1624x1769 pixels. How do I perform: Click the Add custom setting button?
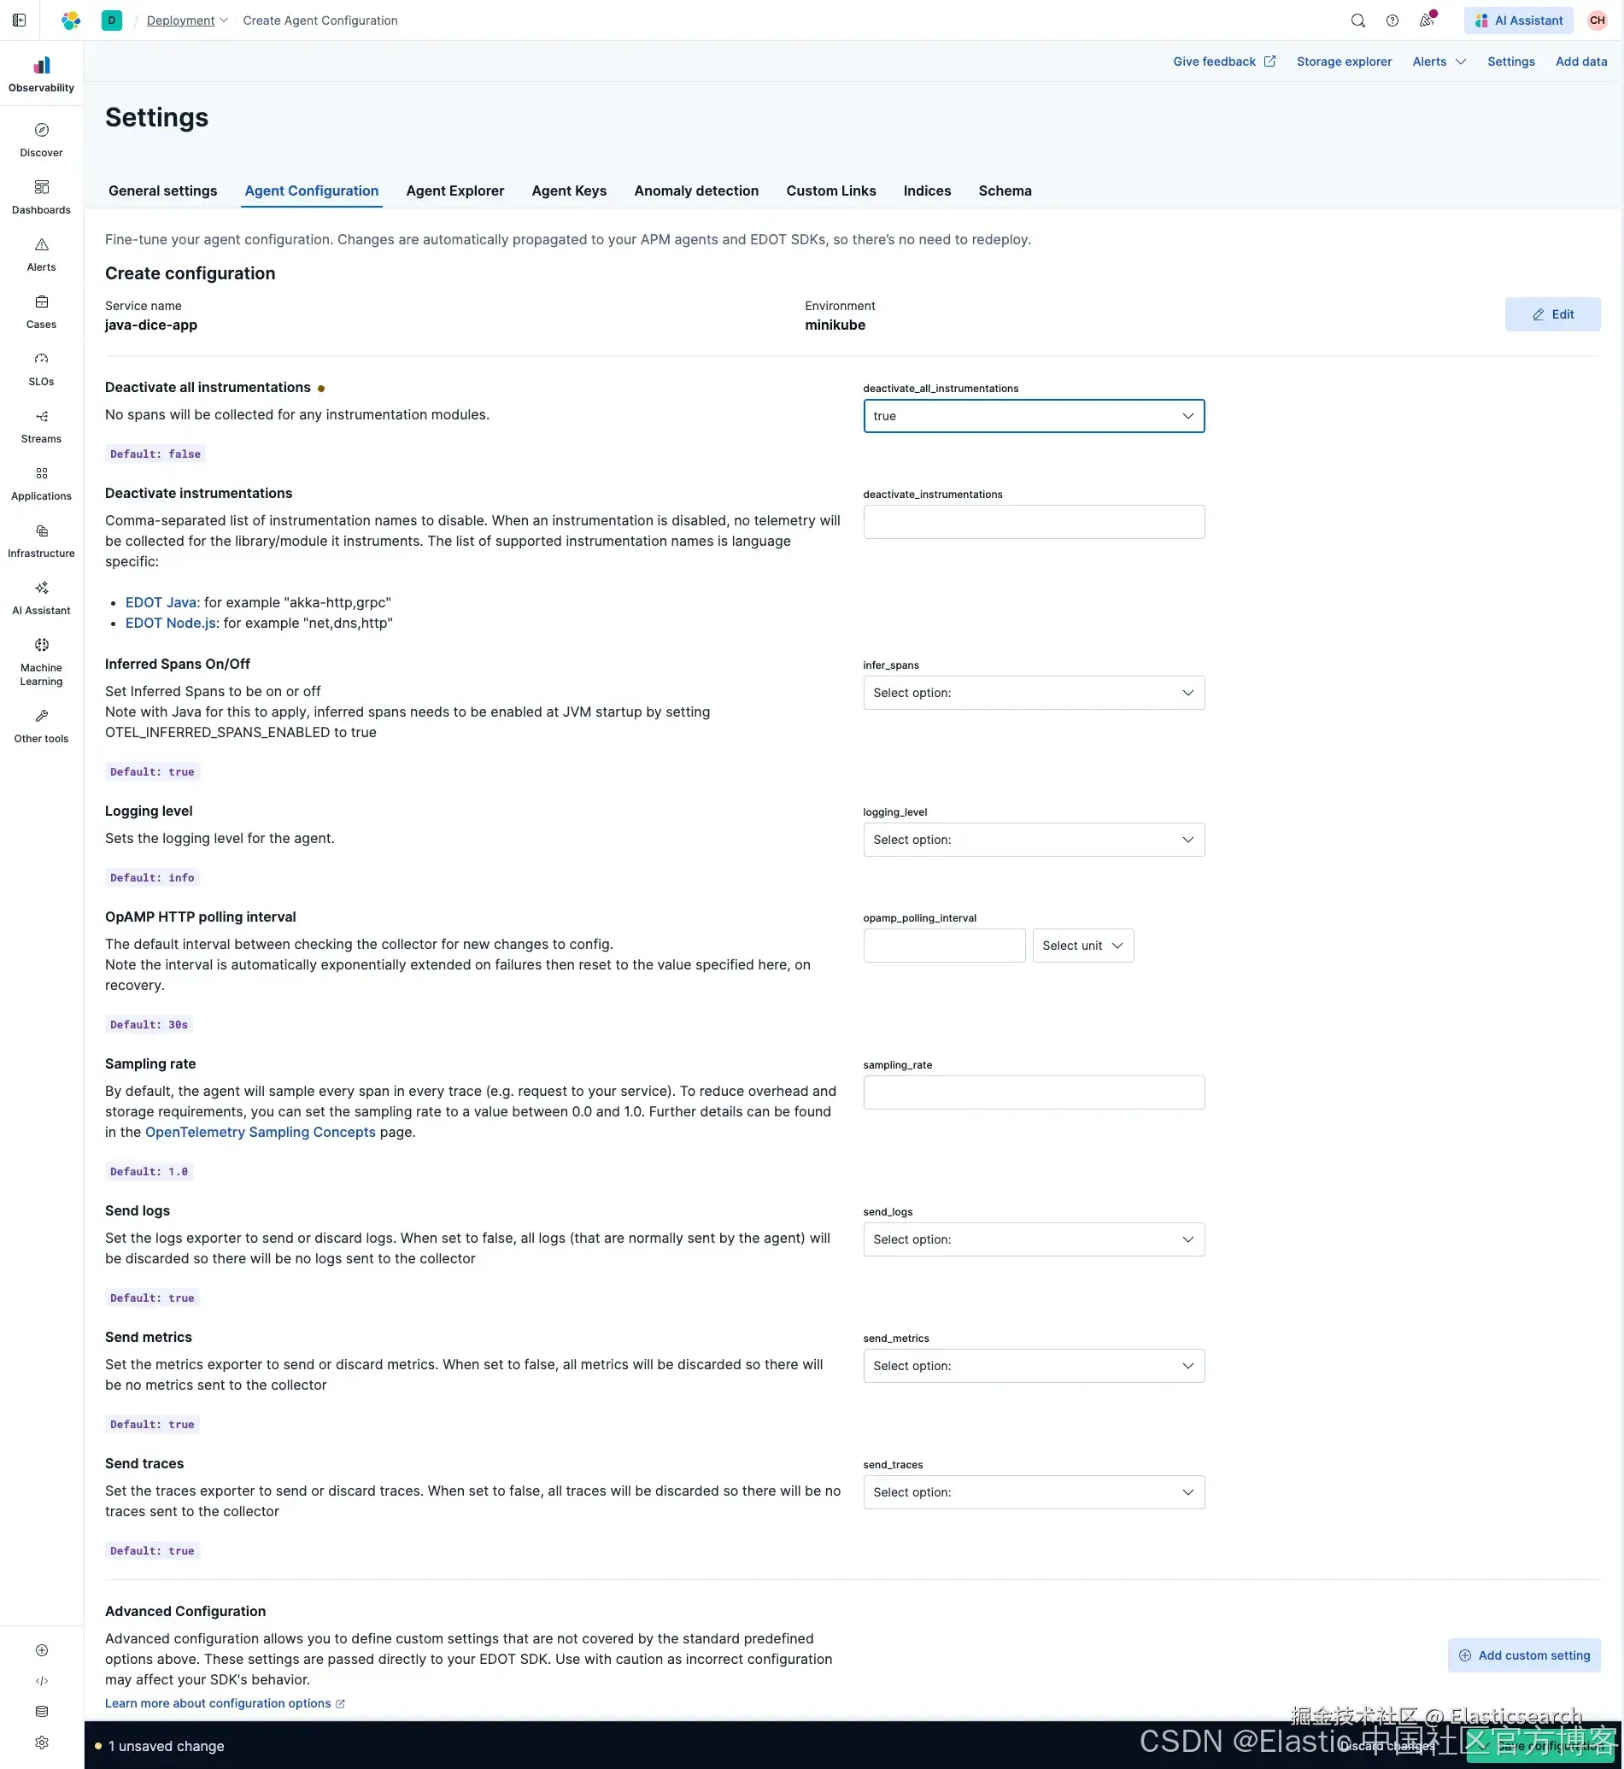point(1524,1655)
